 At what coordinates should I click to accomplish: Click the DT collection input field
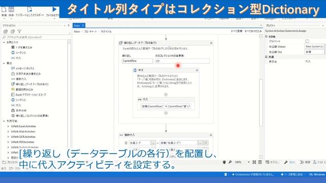(182, 61)
